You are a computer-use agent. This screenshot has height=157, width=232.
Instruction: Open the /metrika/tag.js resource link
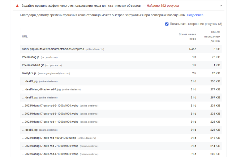pos(31,57)
